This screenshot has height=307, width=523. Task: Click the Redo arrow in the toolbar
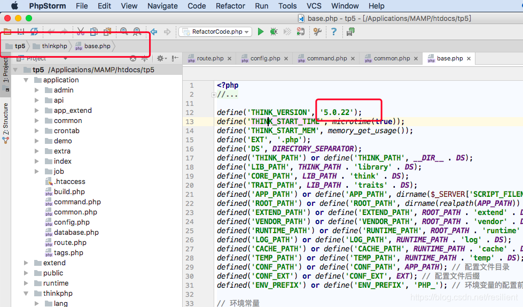click(64, 32)
